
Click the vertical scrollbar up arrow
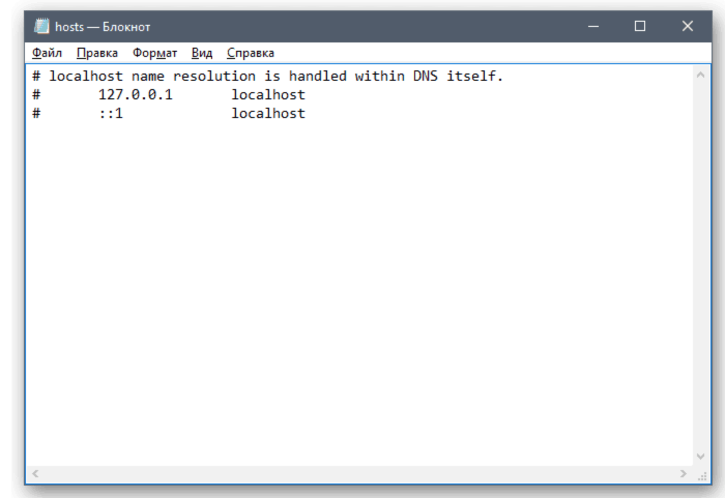coord(701,75)
